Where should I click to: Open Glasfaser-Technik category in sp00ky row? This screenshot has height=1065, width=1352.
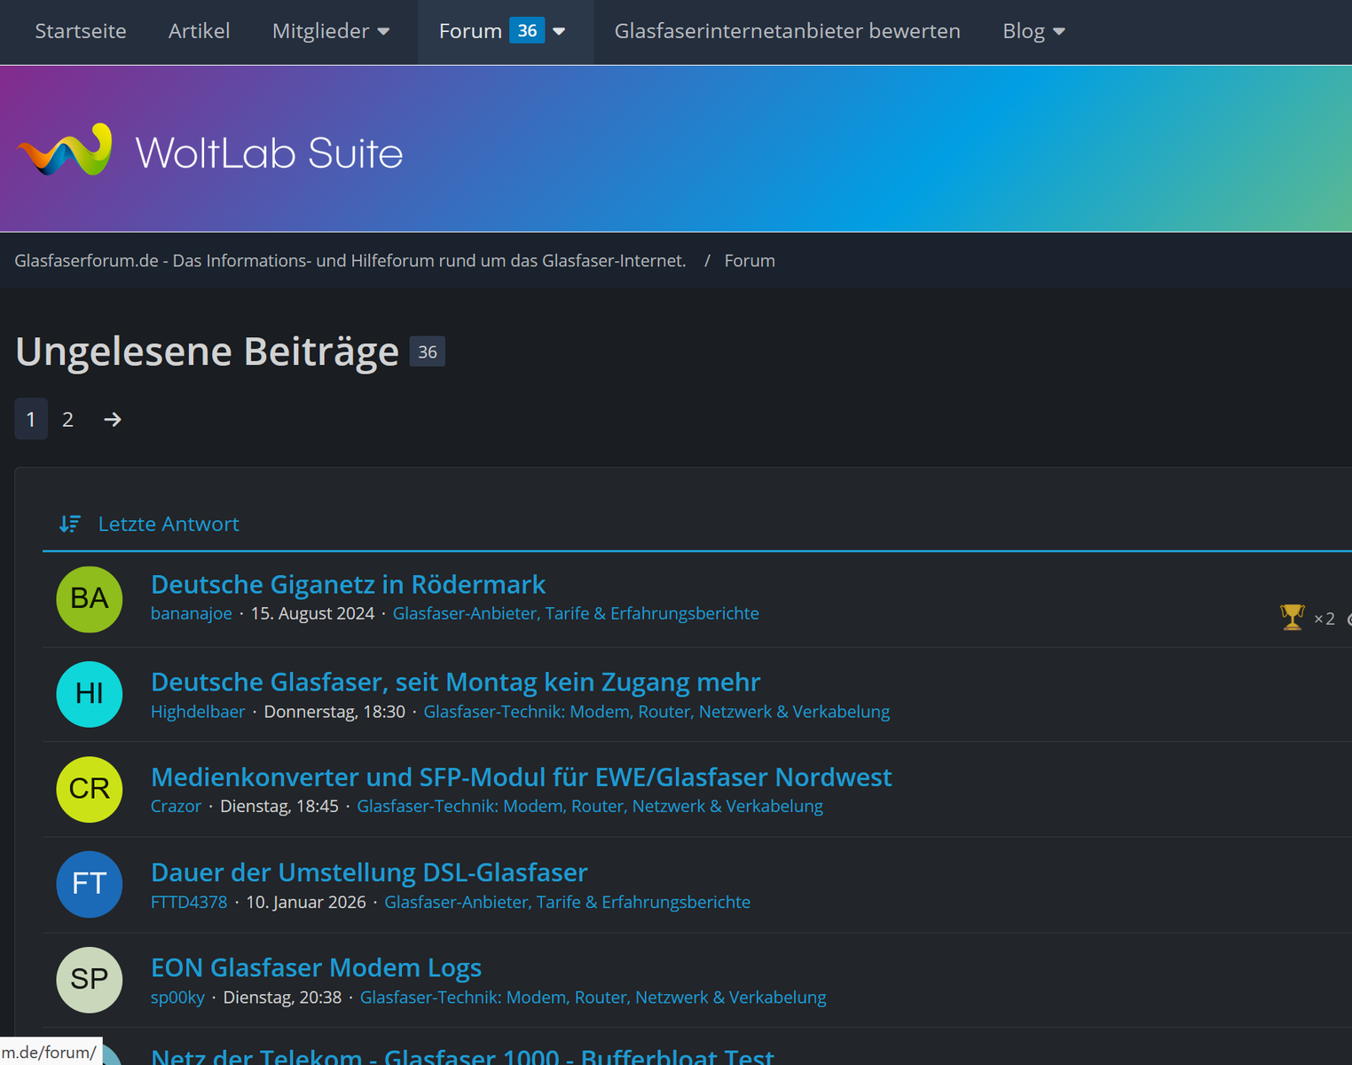(x=593, y=998)
